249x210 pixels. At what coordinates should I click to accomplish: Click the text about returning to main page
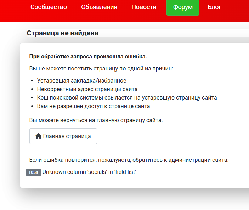96,120
